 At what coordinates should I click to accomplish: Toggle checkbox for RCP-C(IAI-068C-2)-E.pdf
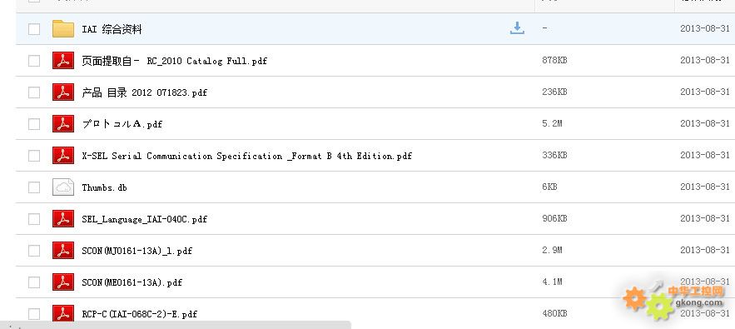coord(34,314)
